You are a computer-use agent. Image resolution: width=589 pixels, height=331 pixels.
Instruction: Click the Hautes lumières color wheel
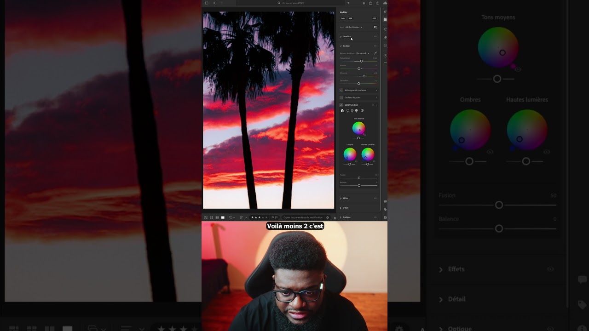pyautogui.click(x=368, y=154)
